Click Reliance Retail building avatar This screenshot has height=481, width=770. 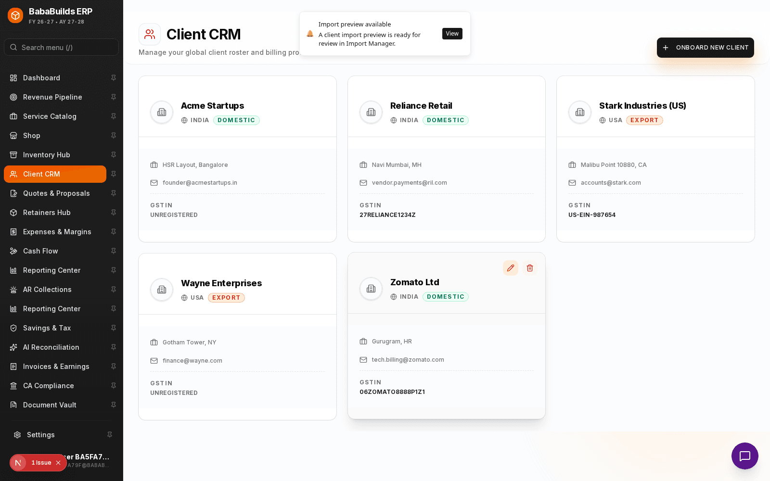coord(371,112)
